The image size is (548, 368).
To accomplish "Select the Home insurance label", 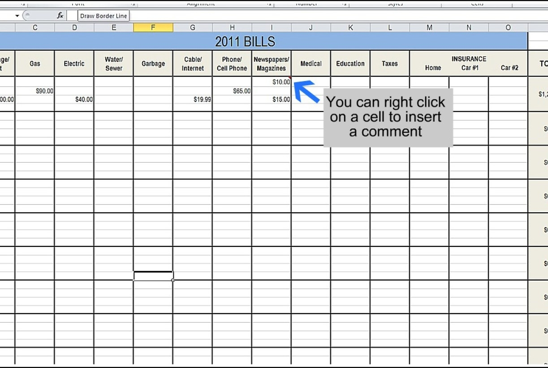I will pyautogui.click(x=433, y=68).
